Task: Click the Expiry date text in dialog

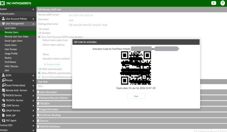Action: tap(136, 88)
